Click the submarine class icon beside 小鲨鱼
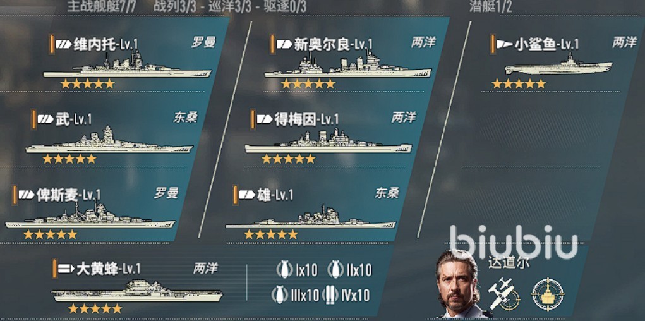The image size is (645, 321). tap(504, 44)
